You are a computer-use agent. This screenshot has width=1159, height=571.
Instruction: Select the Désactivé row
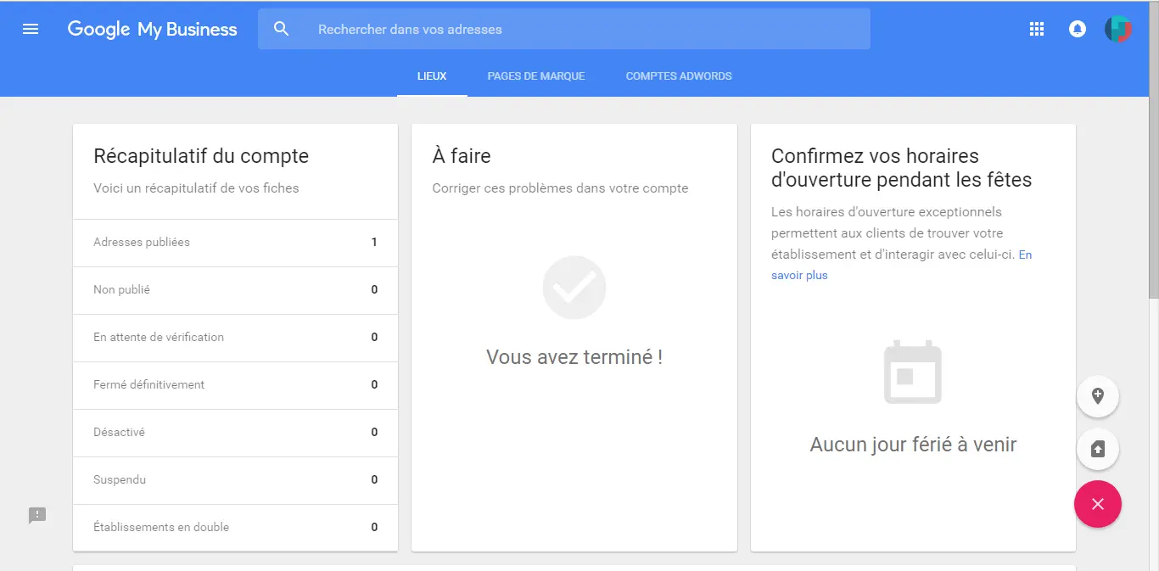coord(235,433)
